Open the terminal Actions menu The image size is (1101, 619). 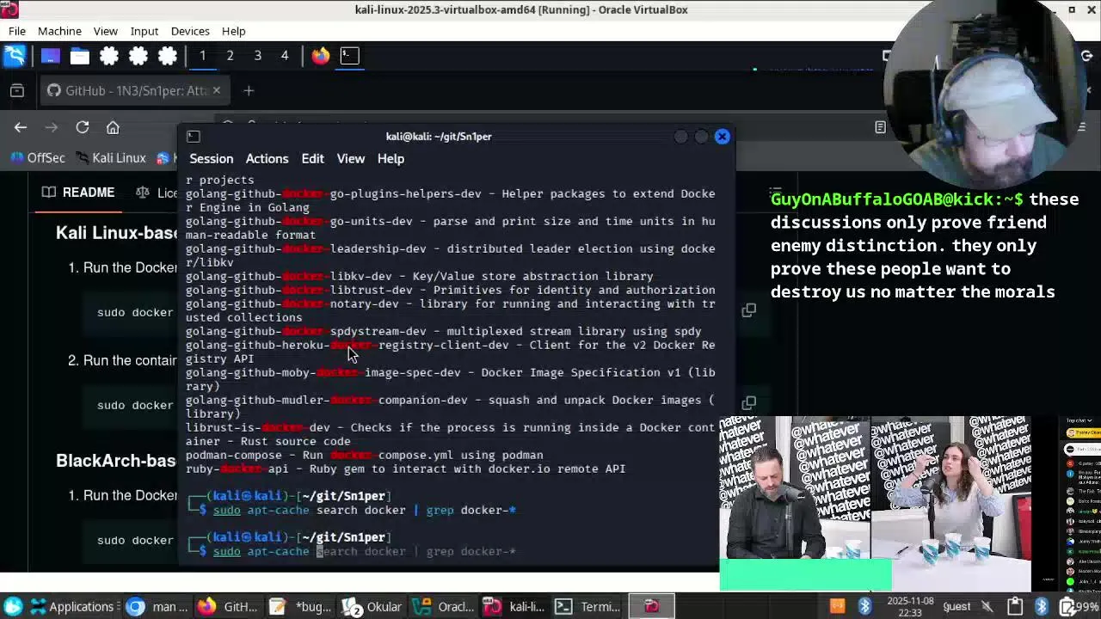(267, 159)
